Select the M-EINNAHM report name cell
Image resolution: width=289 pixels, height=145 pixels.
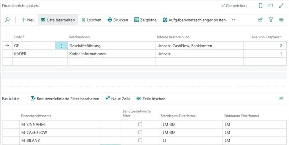tap(60, 125)
